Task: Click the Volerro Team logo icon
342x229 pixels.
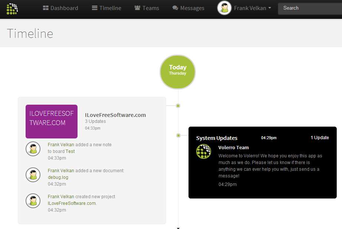Action: pos(204,151)
